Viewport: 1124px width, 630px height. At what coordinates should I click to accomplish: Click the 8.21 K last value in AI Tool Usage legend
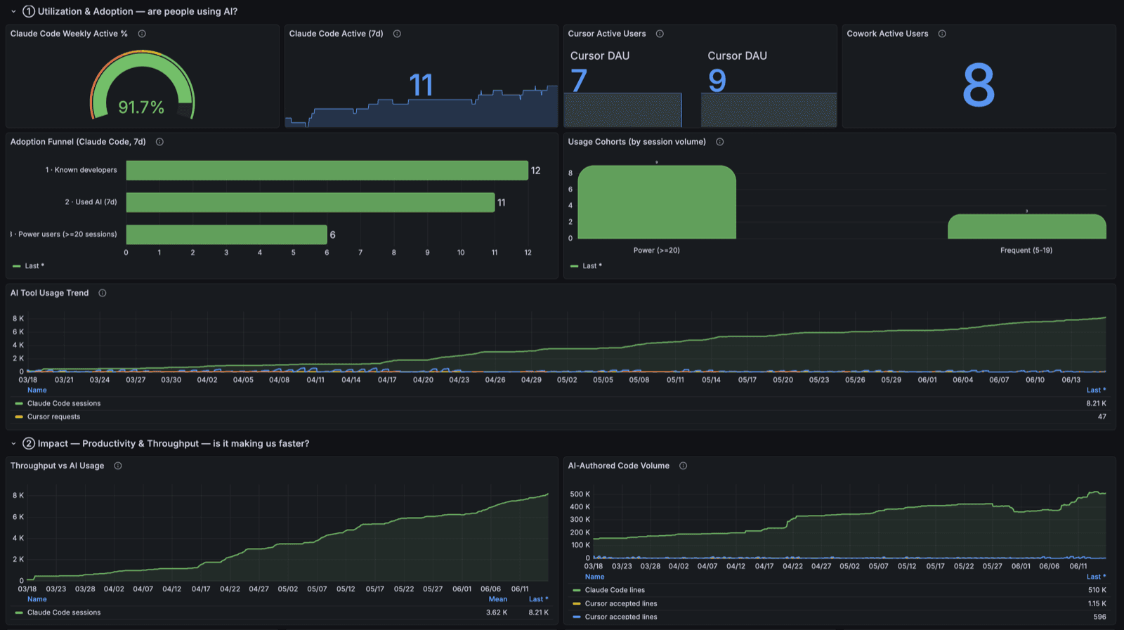pos(1096,404)
